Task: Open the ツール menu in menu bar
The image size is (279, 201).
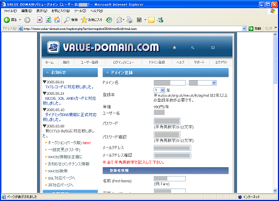Action: (80, 11)
